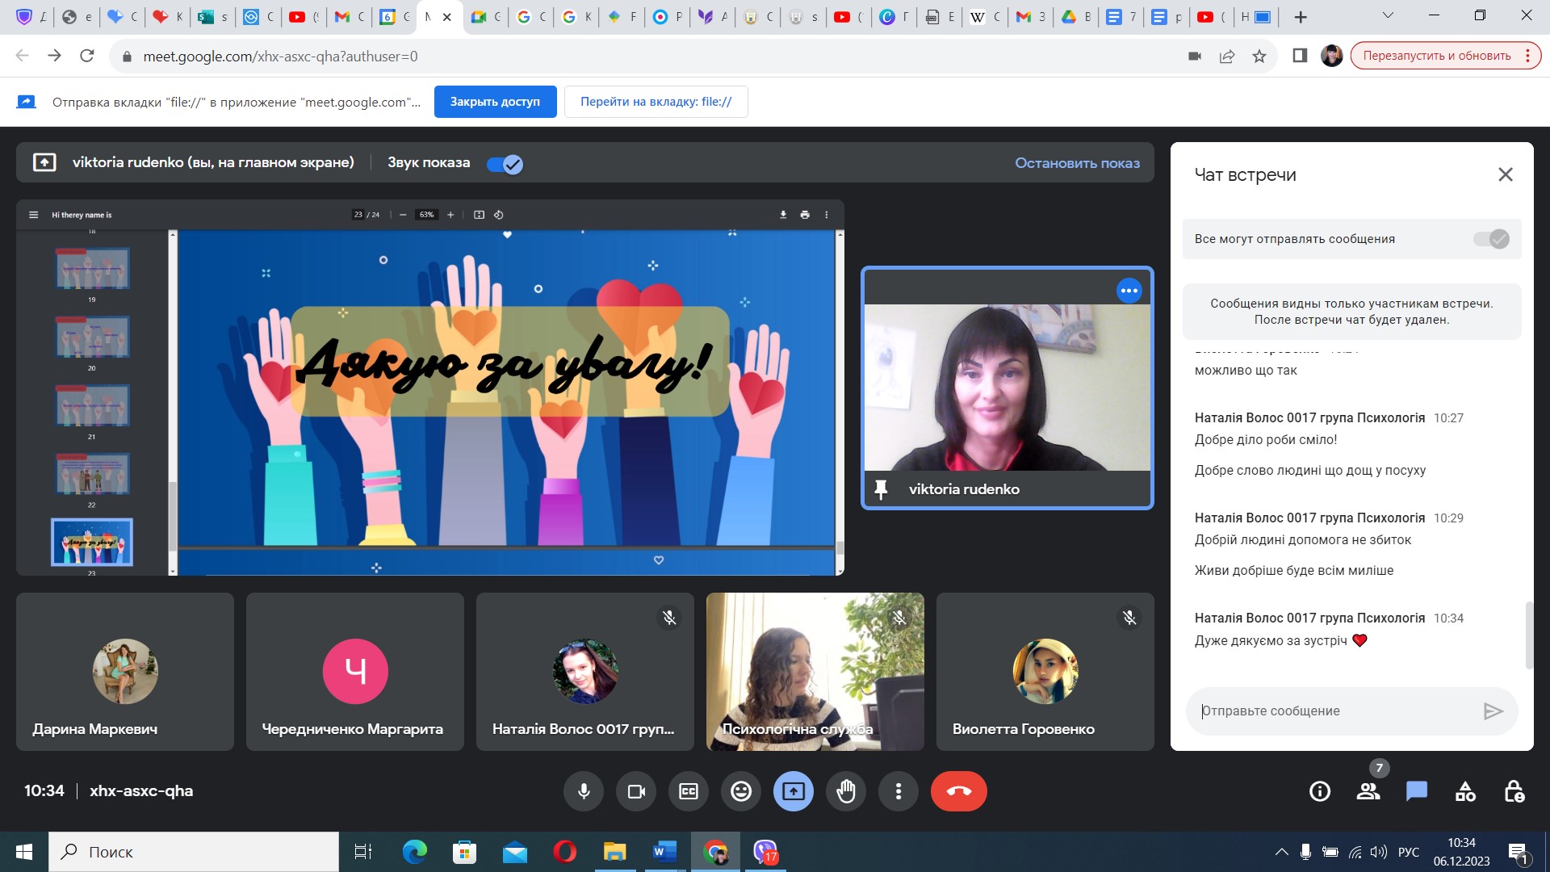Enable closed captions
Viewport: 1550px width, 872px height.
point(689,791)
